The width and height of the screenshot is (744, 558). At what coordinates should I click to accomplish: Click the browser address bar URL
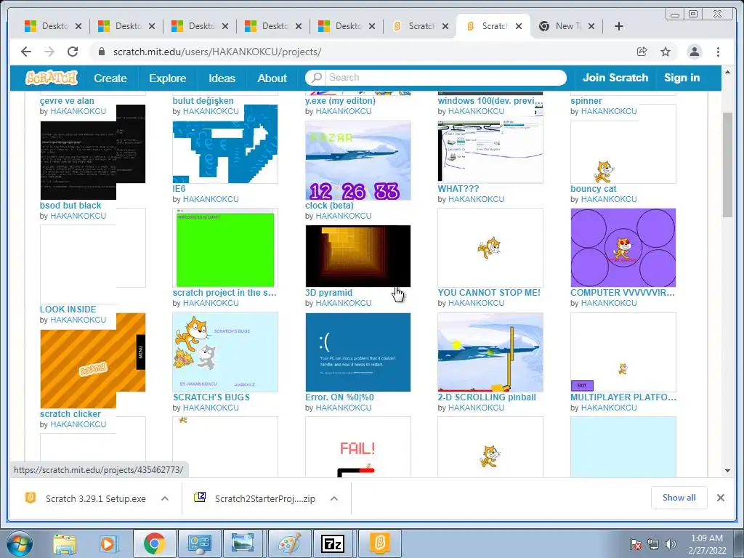(x=217, y=52)
